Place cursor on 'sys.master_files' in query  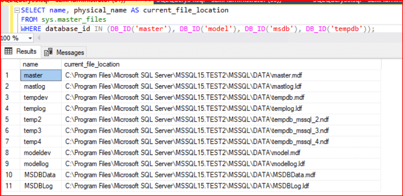coord(65,20)
